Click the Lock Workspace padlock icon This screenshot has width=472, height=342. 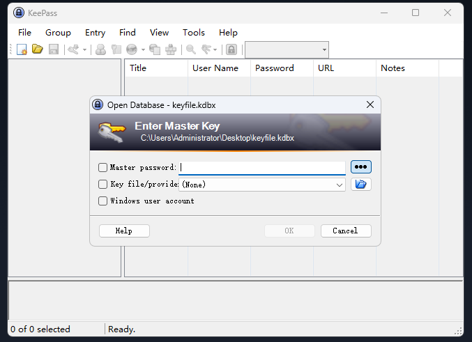pyautogui.click(x=231, y=49)
